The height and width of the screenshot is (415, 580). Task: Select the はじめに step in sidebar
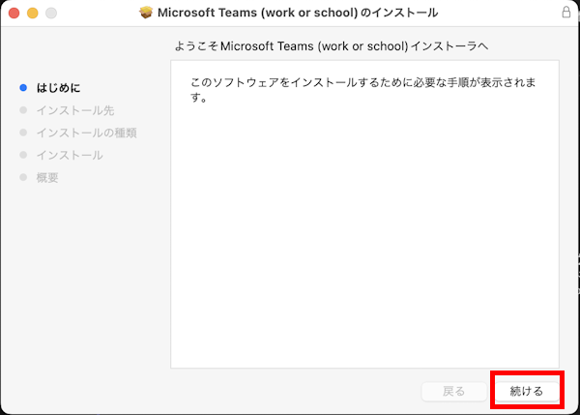coord(58,88)
